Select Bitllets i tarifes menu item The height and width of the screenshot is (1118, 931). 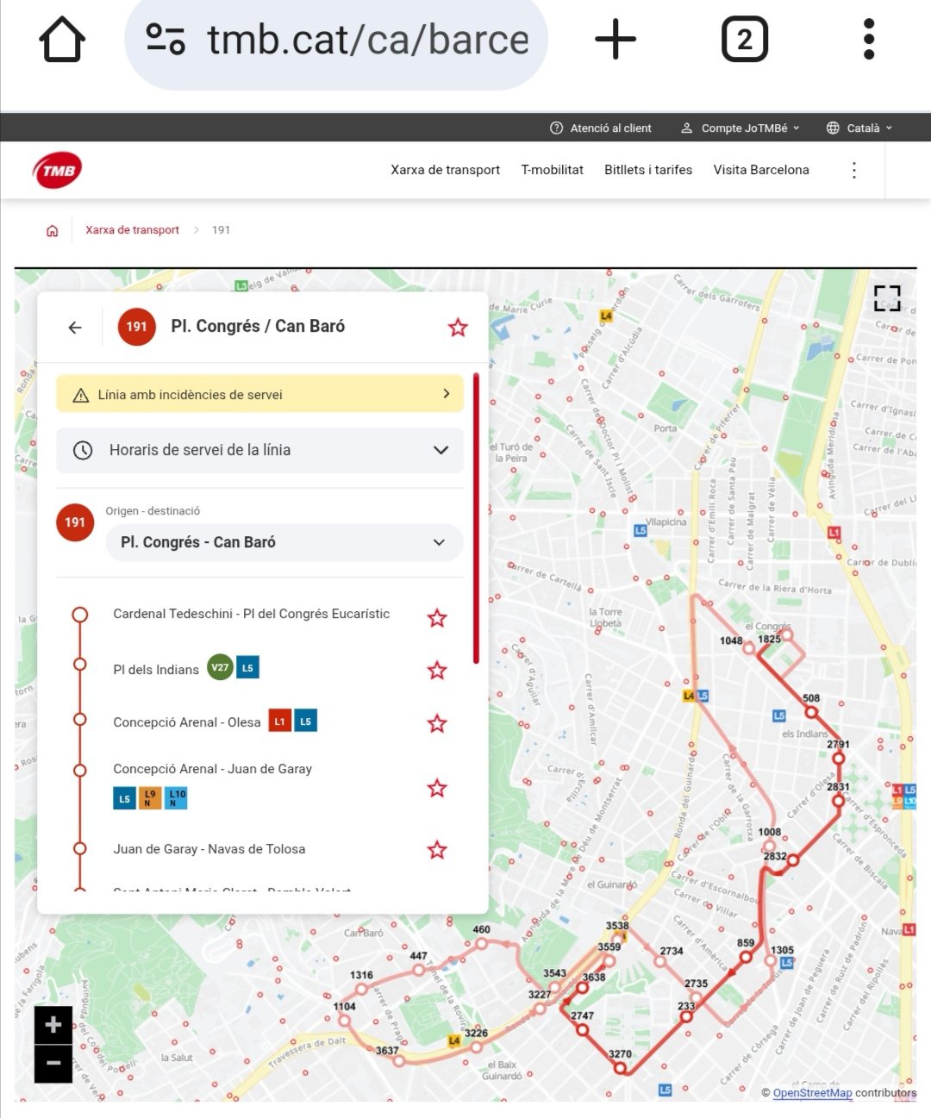click(x=647, y=170)
